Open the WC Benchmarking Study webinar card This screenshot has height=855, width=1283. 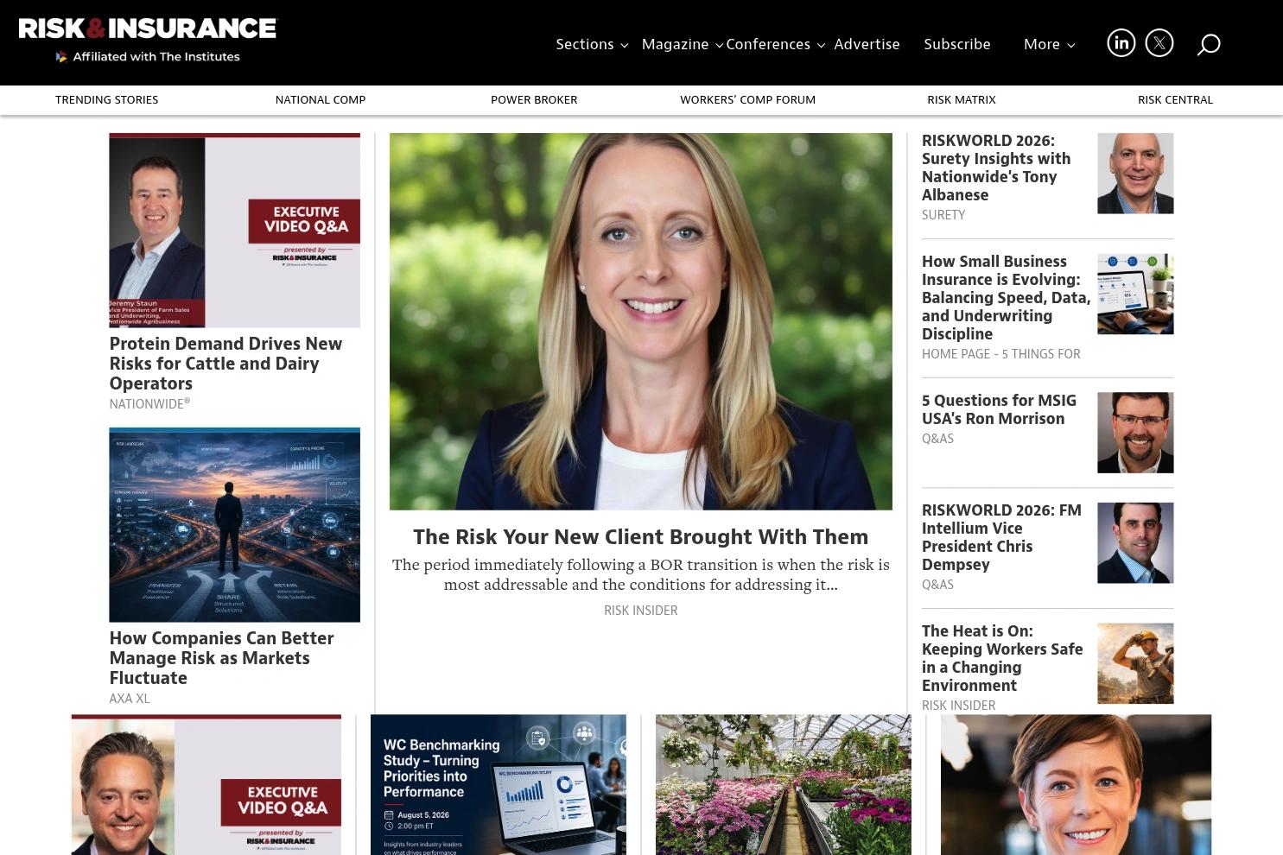[x=499, y=785]
